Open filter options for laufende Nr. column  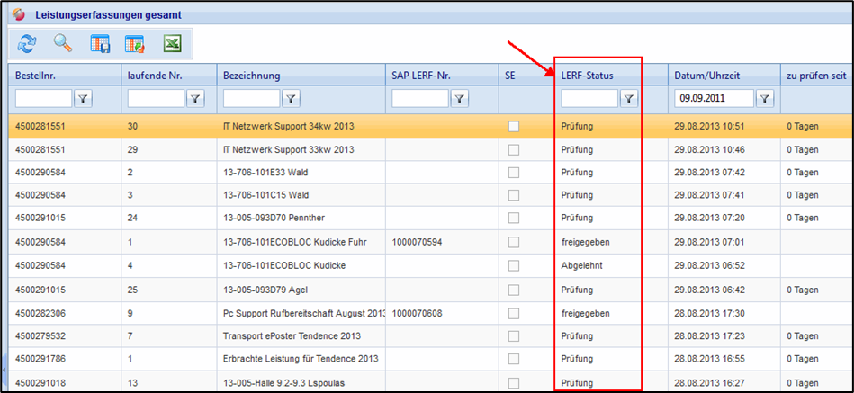194,98
